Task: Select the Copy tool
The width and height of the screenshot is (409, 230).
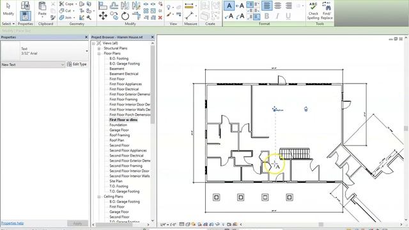Action: tap(114, 16)
